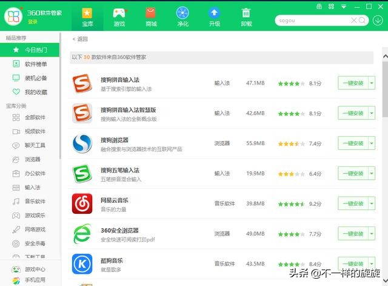Open the 酷狗音乐 title text
The width and height of the screenshot is (388, 286).
coord(112,260)
